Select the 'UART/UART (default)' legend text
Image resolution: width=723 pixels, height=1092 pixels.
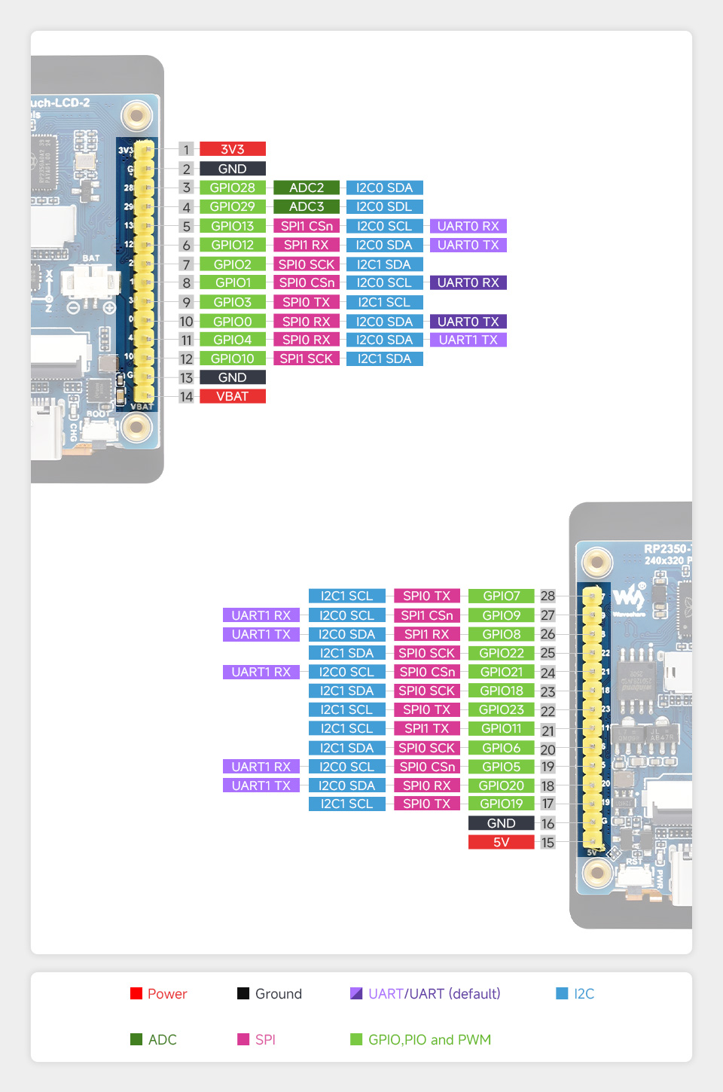click(435, 993)
